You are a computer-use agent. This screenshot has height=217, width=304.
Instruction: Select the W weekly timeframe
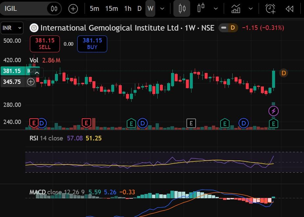tap(150, 9)
